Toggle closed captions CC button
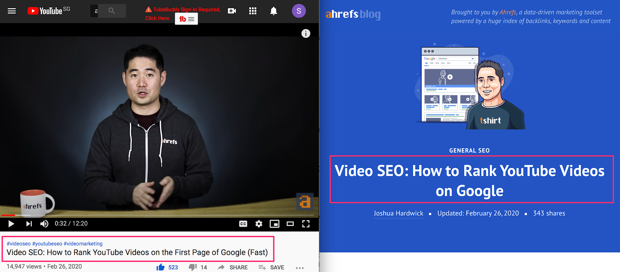 [243, 224]
